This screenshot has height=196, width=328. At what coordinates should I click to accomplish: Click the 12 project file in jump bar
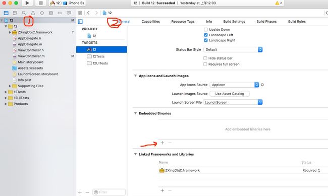pos(107,13)
